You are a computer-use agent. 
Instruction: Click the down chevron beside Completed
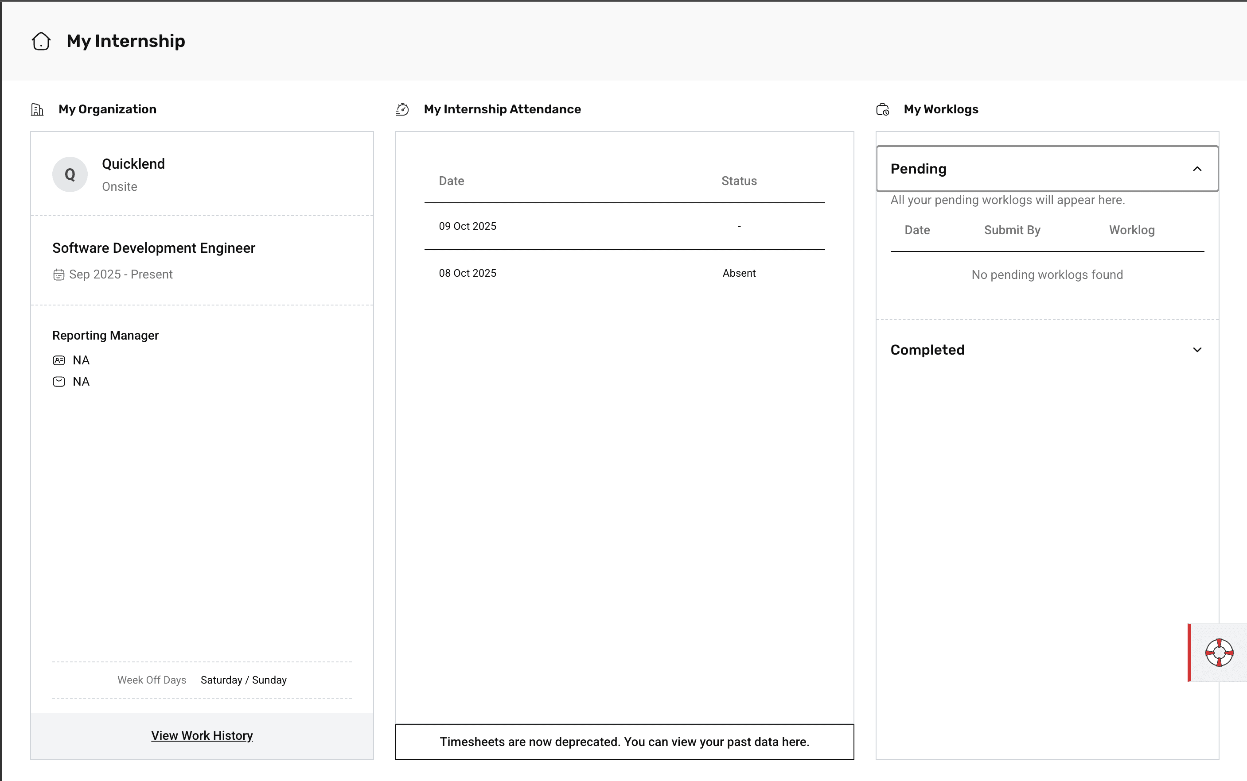(x=1197, y=350)
